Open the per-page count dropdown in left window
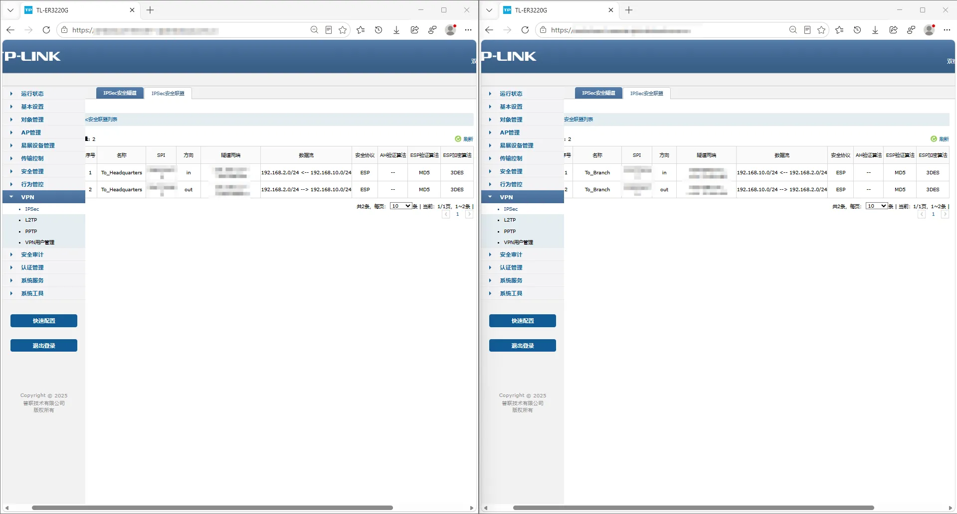The height and width of the screenshot is (514, 957). tap(401, 206)
